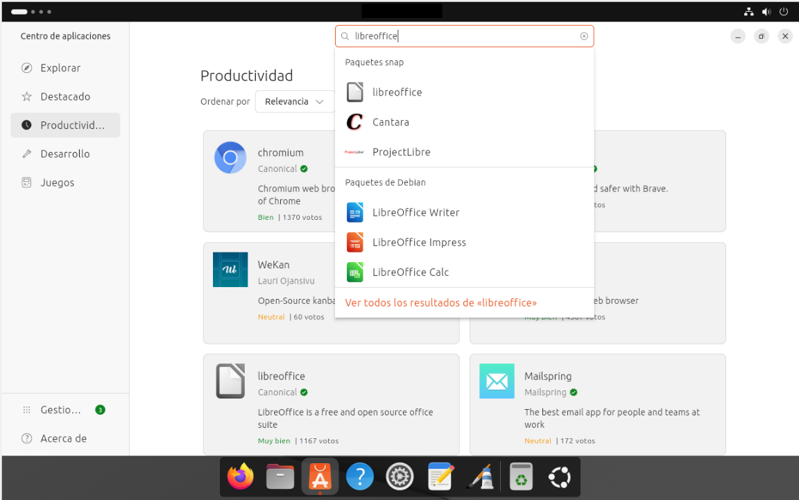
Task: Open the LibreOffice Calc search result icon
Action: pyautogui.click(x=354, y=272)
